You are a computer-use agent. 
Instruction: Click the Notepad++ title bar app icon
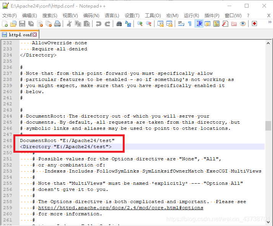(x=6, y=6)
